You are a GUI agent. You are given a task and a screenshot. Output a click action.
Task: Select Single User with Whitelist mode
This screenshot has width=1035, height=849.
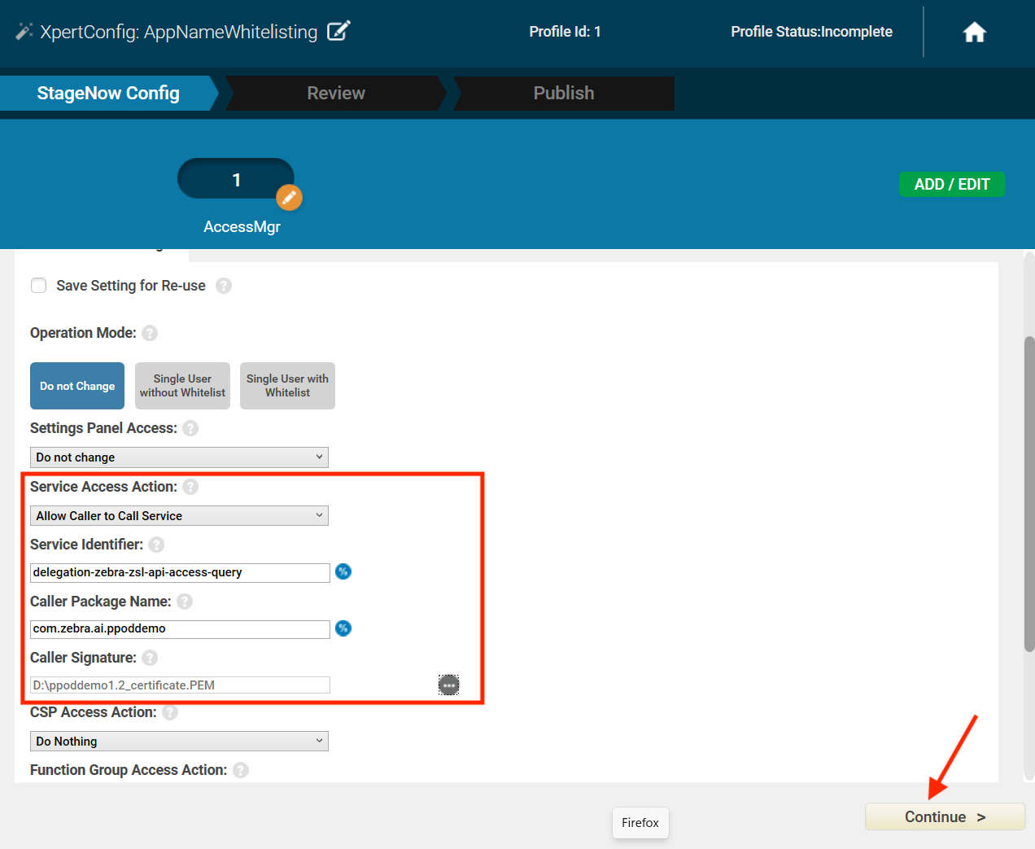(x=287, y=386)
